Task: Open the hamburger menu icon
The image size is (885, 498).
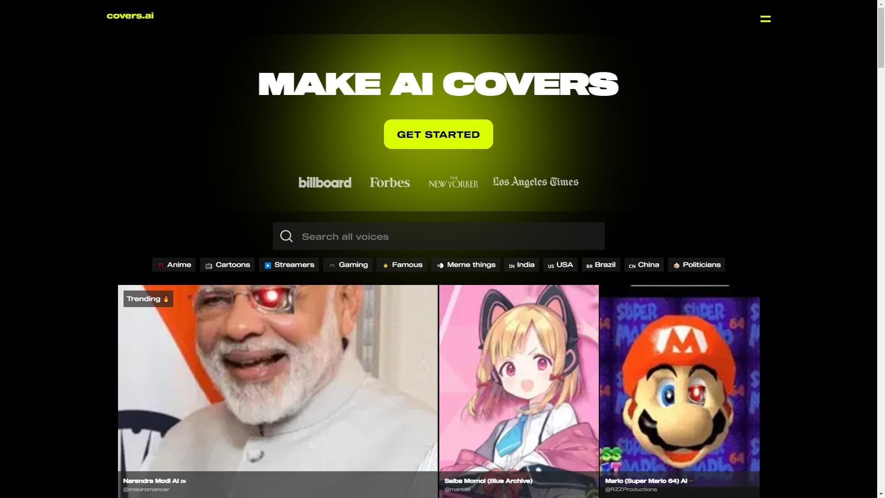Action: coord(765,19)
